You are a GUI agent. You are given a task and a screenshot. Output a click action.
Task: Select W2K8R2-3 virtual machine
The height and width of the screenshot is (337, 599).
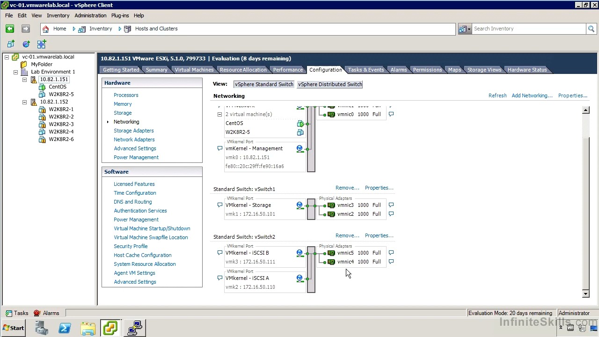[61, 125]
